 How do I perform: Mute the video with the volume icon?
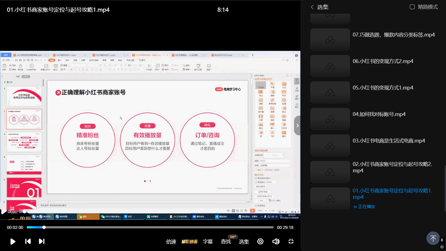click(x=276, y=242)
